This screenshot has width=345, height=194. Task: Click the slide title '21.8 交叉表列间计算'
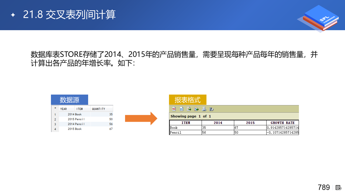coord(69,15)
